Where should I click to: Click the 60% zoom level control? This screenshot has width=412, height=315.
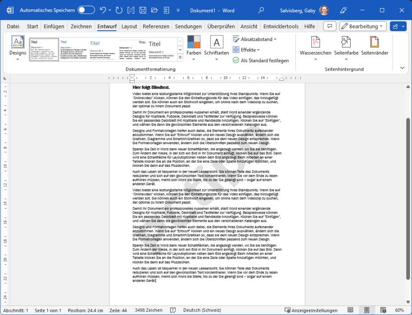point(400,310)
